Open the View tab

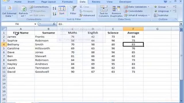click(x=110, y=2)
